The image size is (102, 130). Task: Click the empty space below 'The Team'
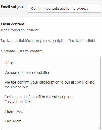[51, 126]
